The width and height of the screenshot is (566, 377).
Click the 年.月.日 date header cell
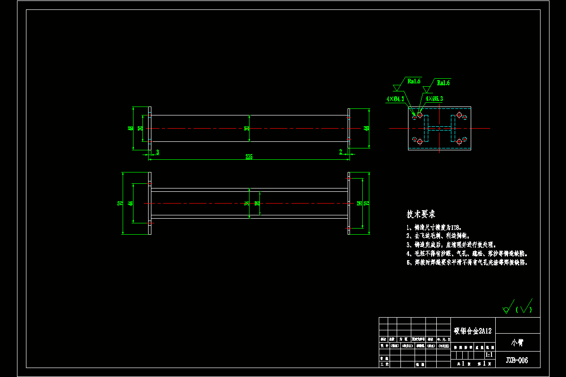tap(444, 339)
